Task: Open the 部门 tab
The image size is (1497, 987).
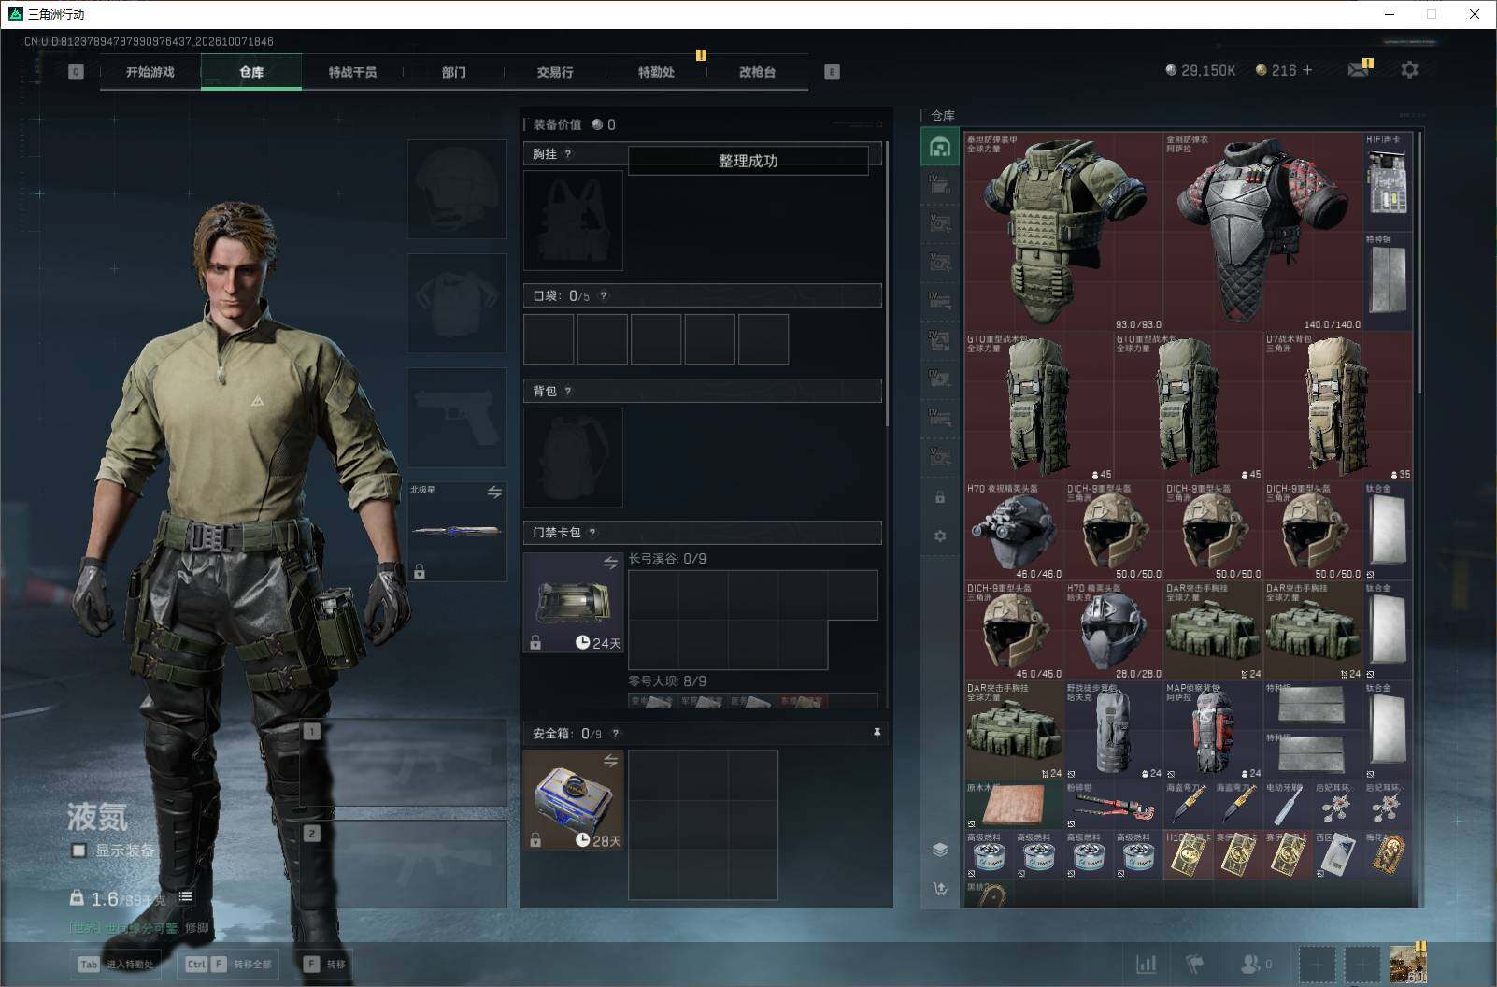Action: tap(454, 72)
